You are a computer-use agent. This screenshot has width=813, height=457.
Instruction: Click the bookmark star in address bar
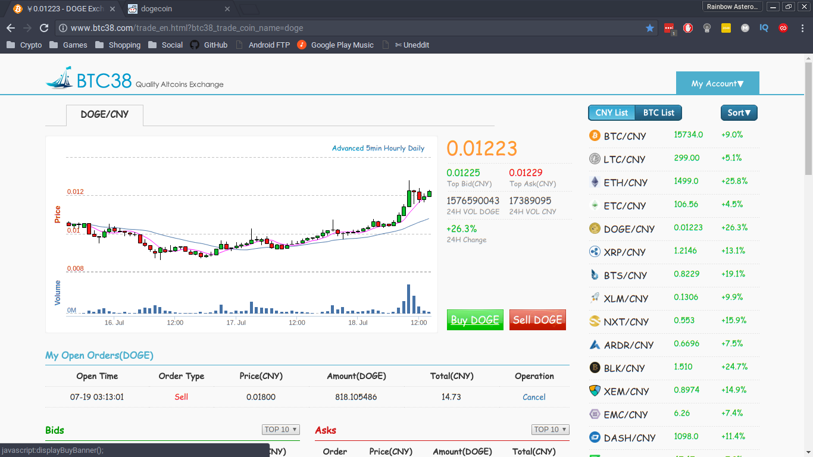coord(649,28)
